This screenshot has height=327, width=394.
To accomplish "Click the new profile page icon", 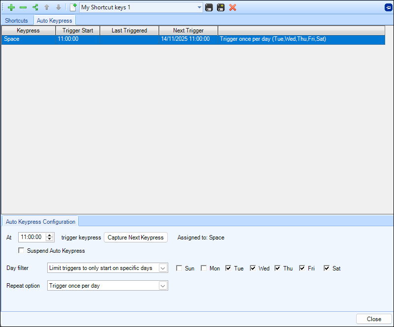I will 73,7.
